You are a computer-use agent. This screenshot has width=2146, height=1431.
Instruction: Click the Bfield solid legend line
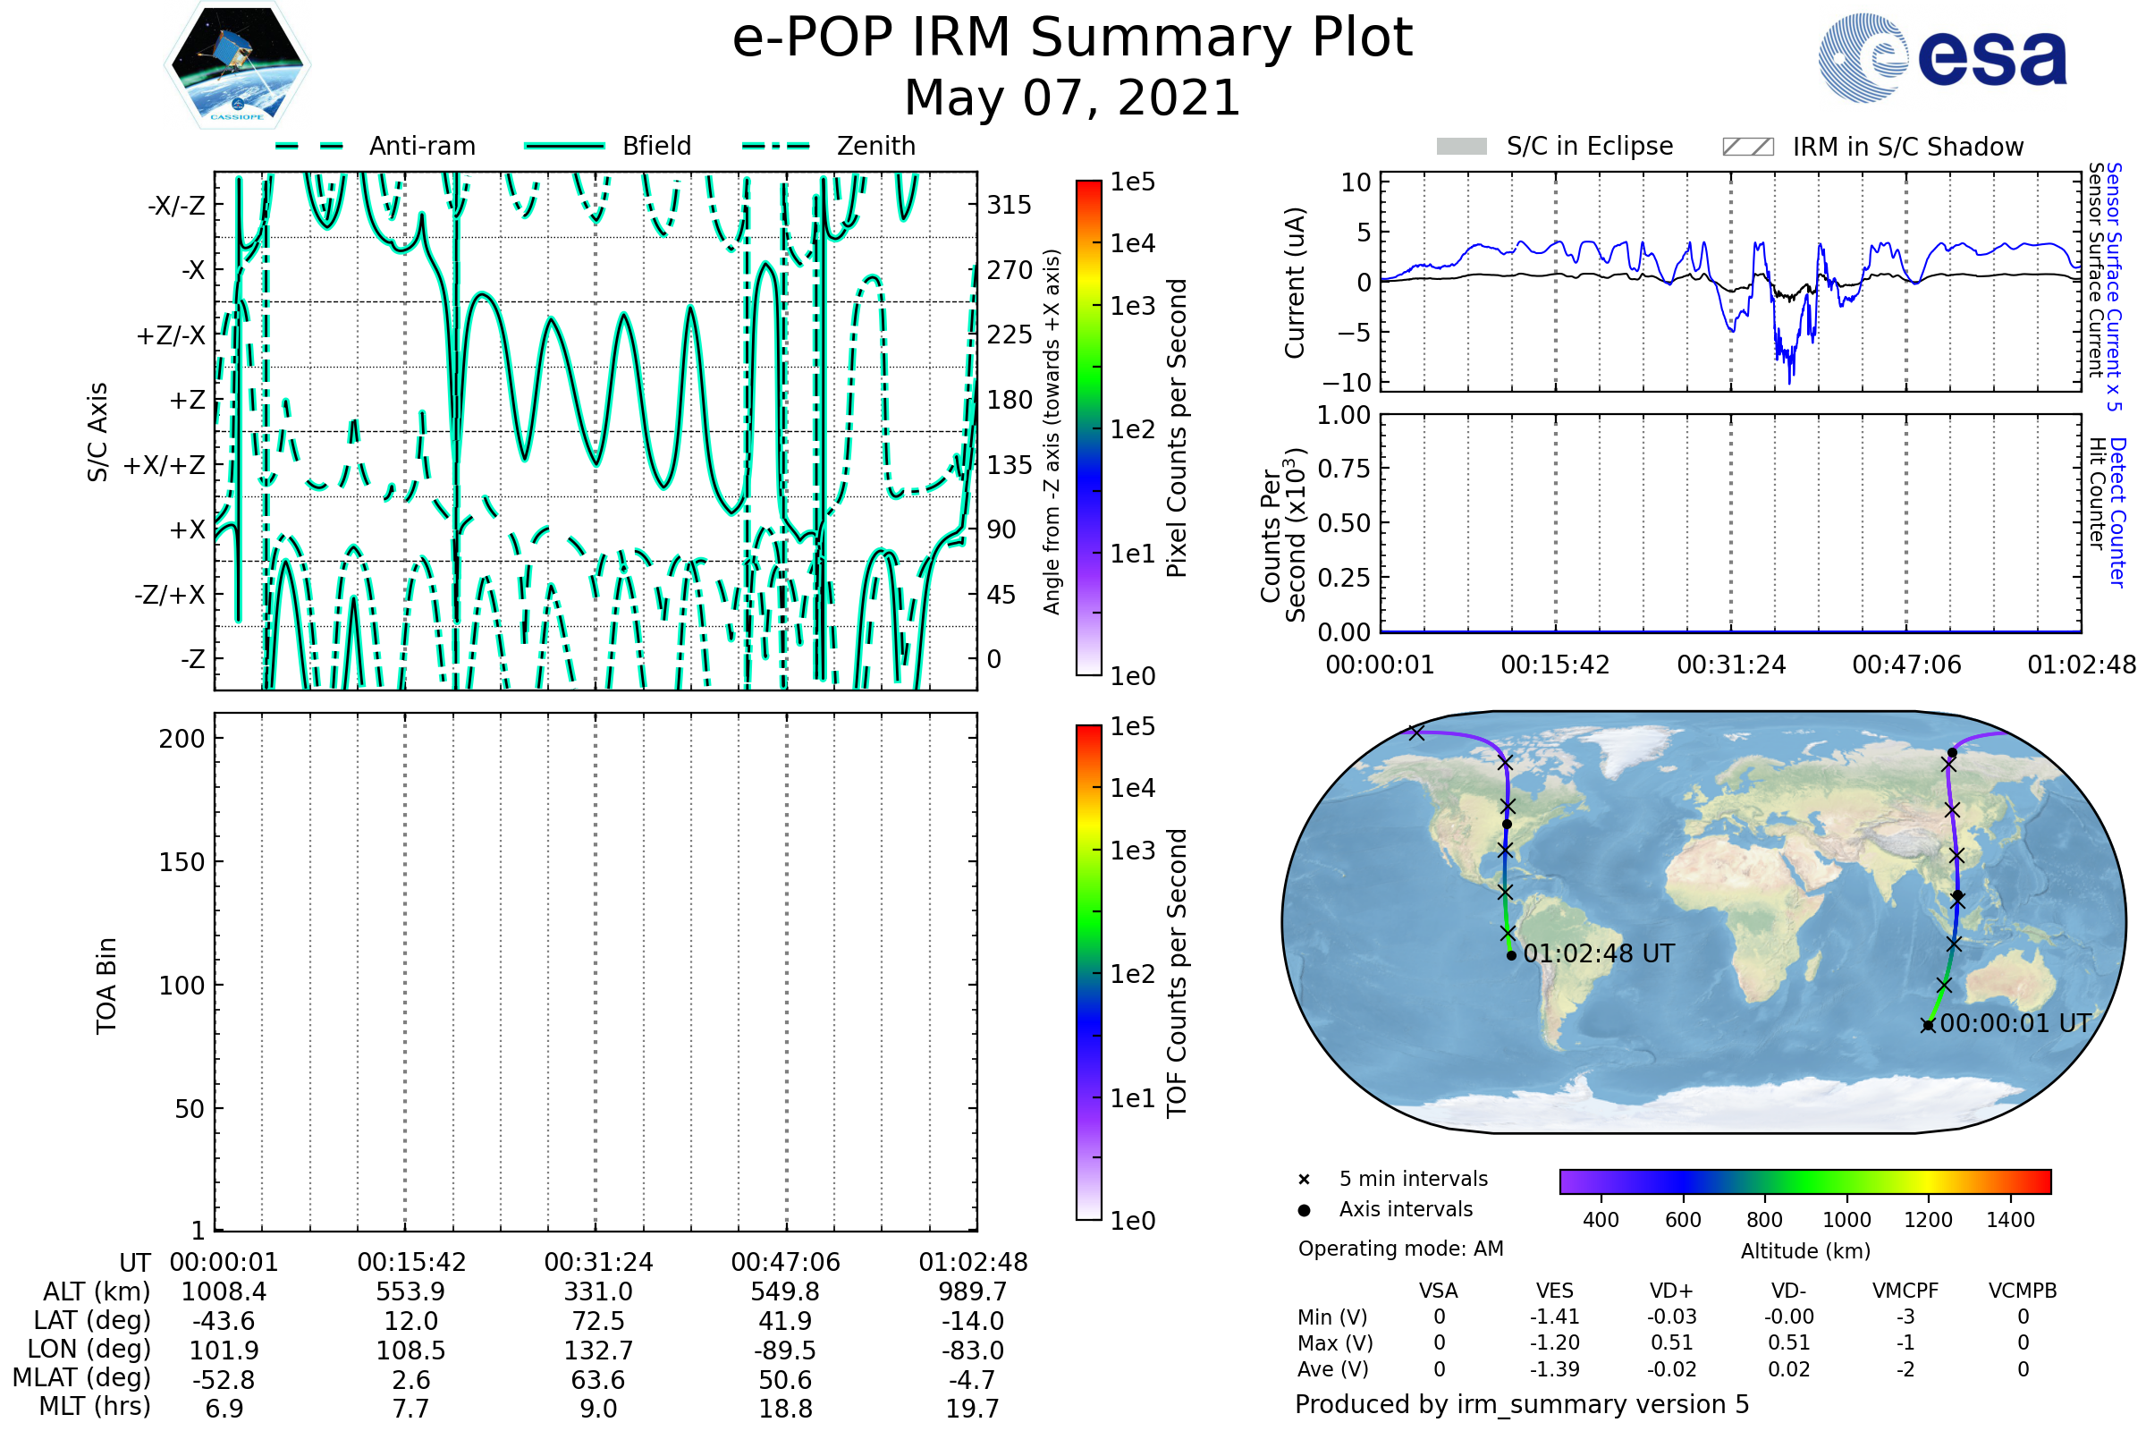coord(564,146)
